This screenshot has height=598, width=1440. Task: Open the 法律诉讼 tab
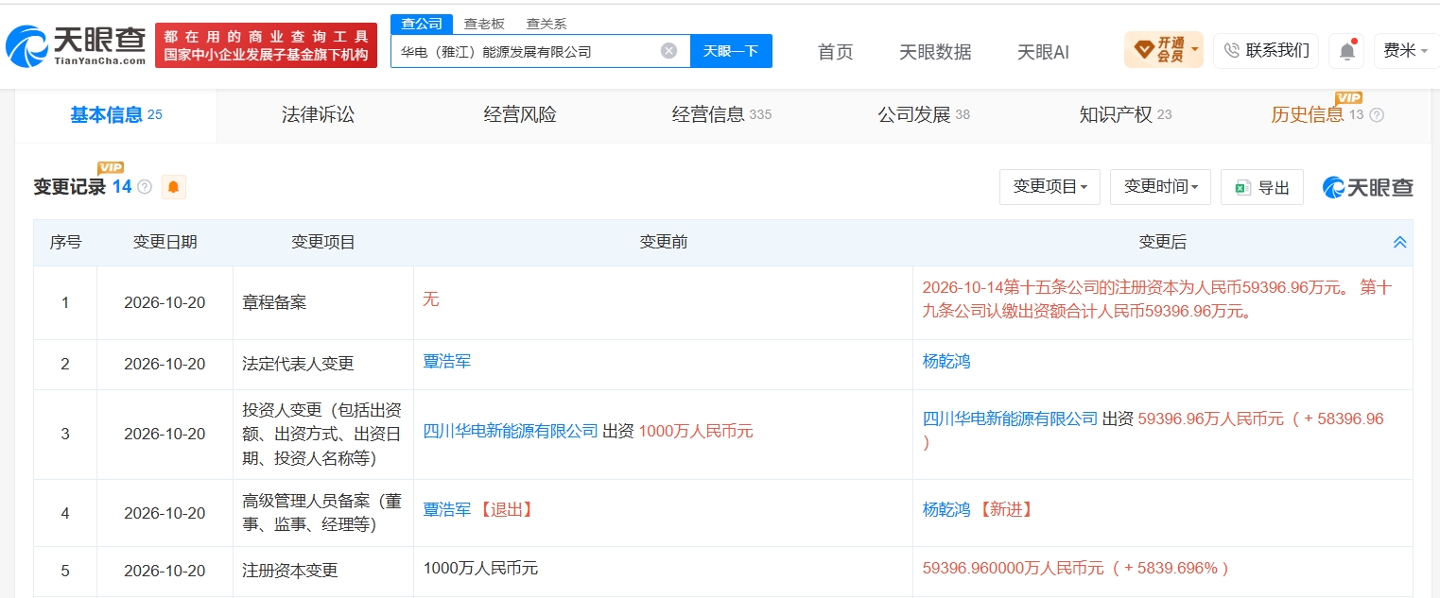318,115
